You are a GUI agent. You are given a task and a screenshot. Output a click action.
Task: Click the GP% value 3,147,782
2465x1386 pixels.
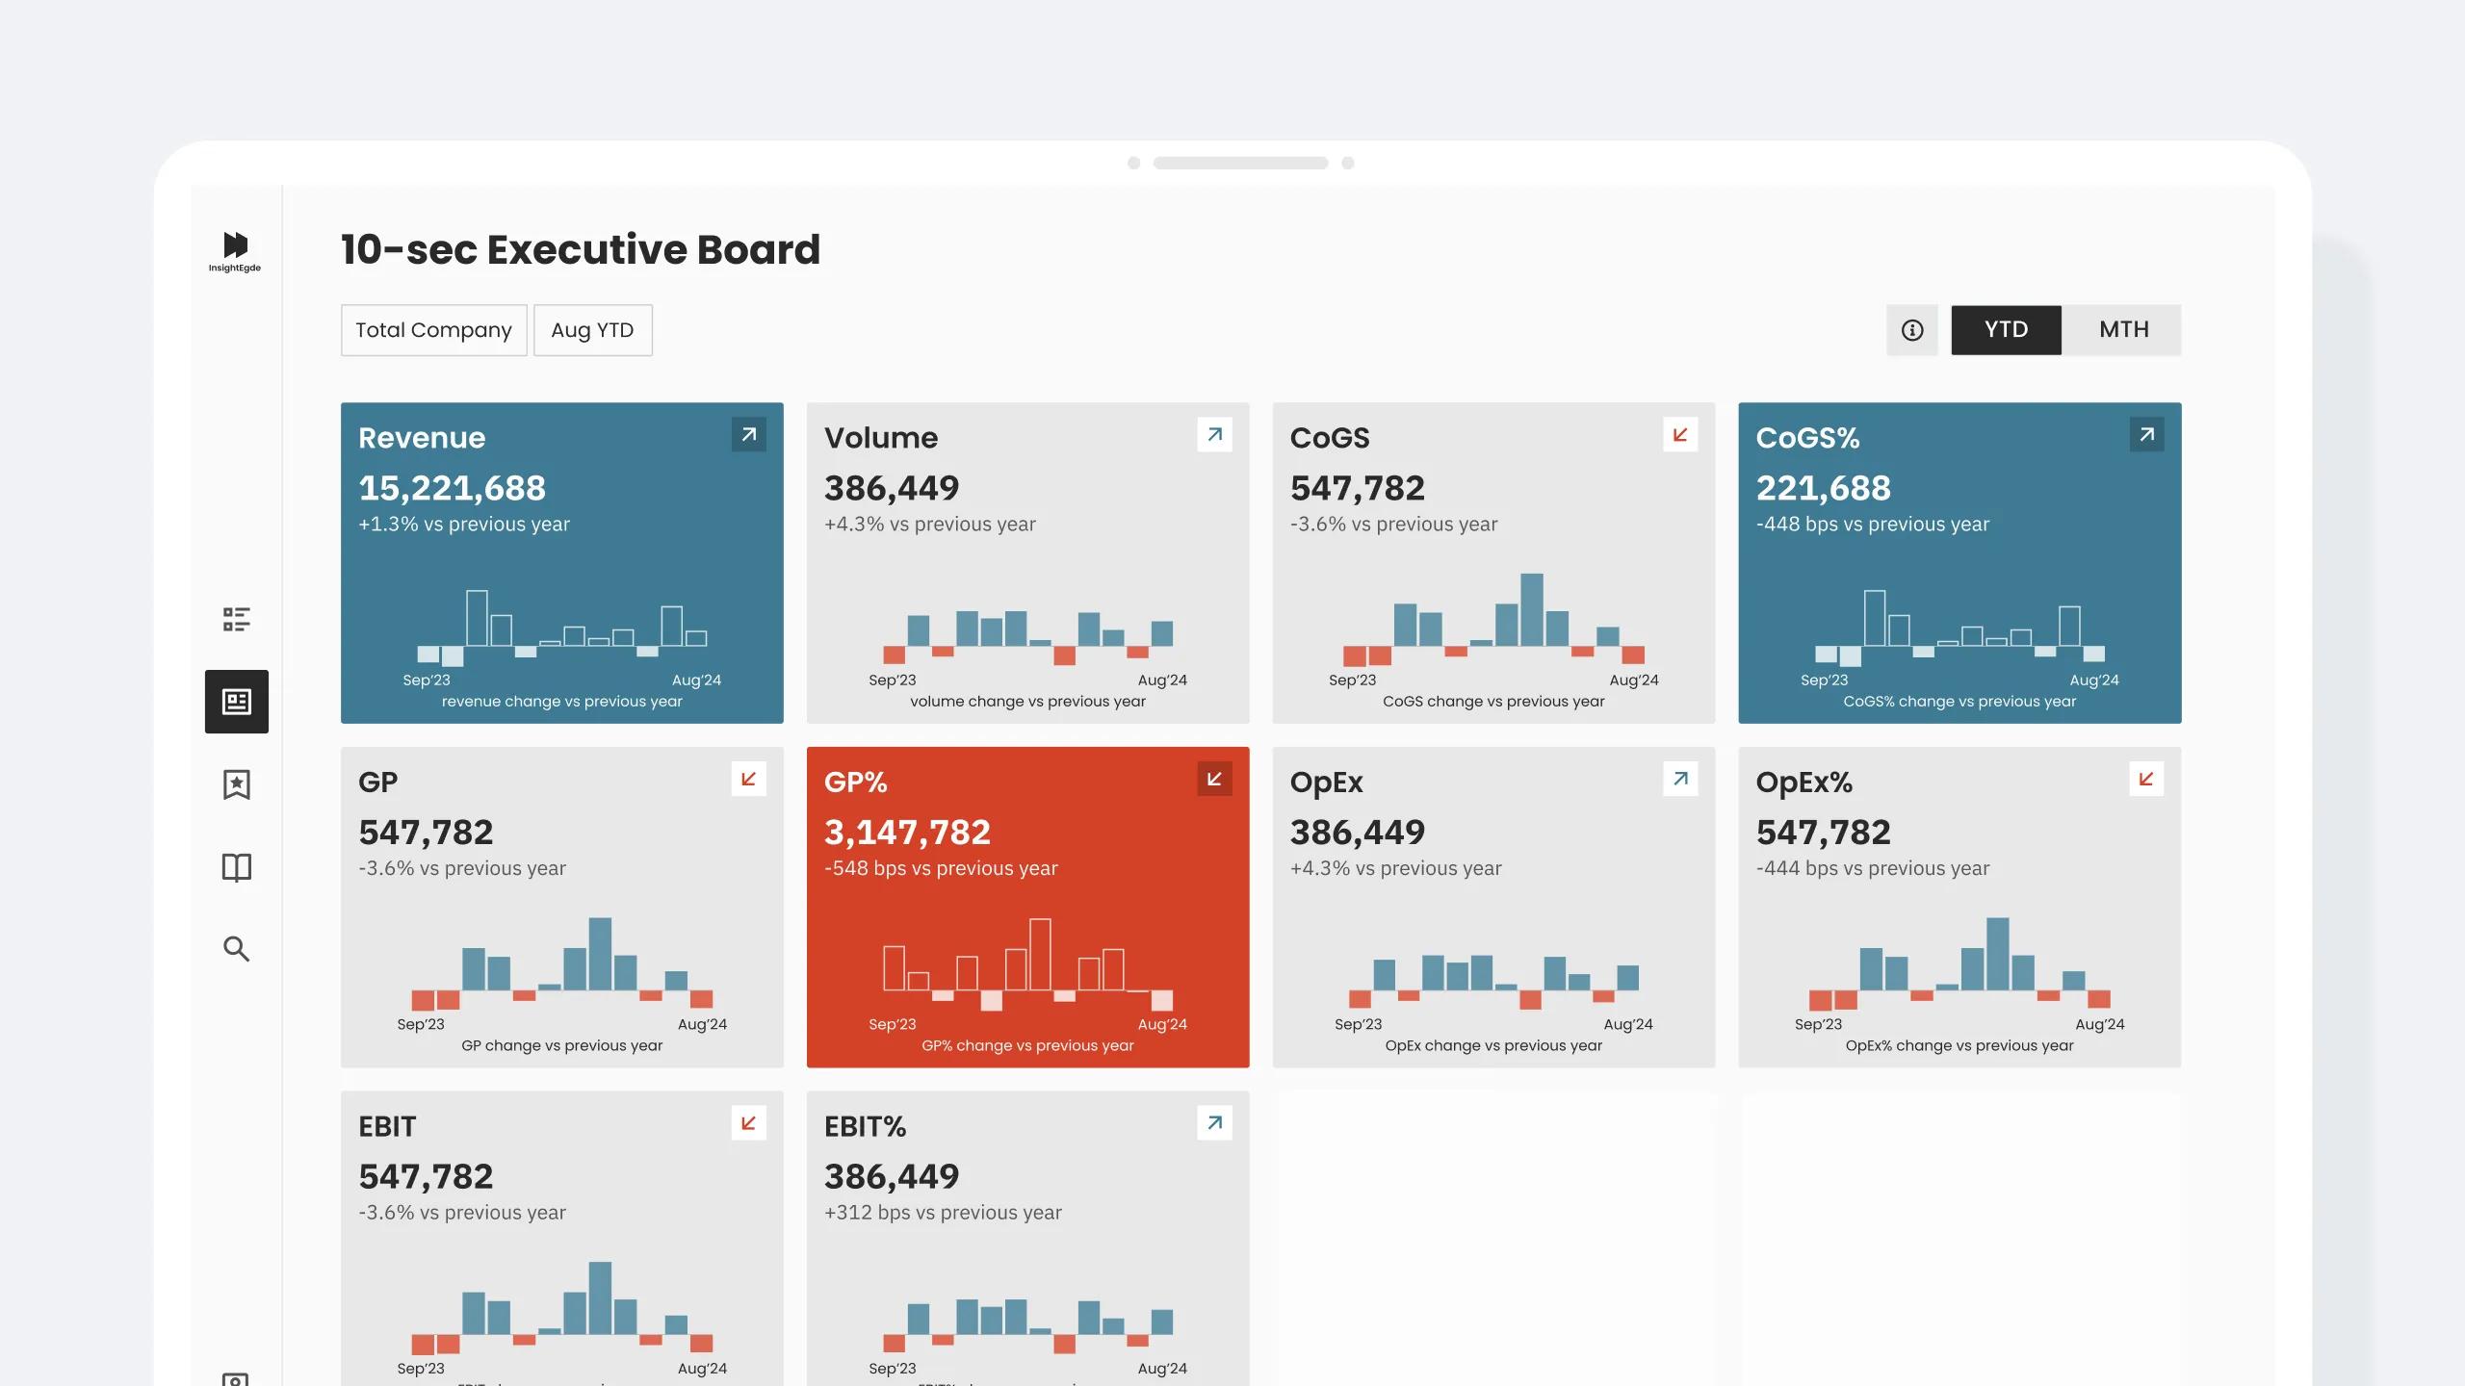908,833
